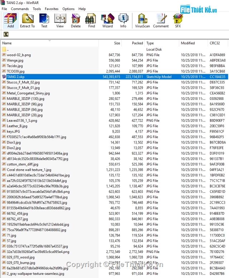Click SketchUp icon of TANG 2.skp

click(x=4, y=77)
